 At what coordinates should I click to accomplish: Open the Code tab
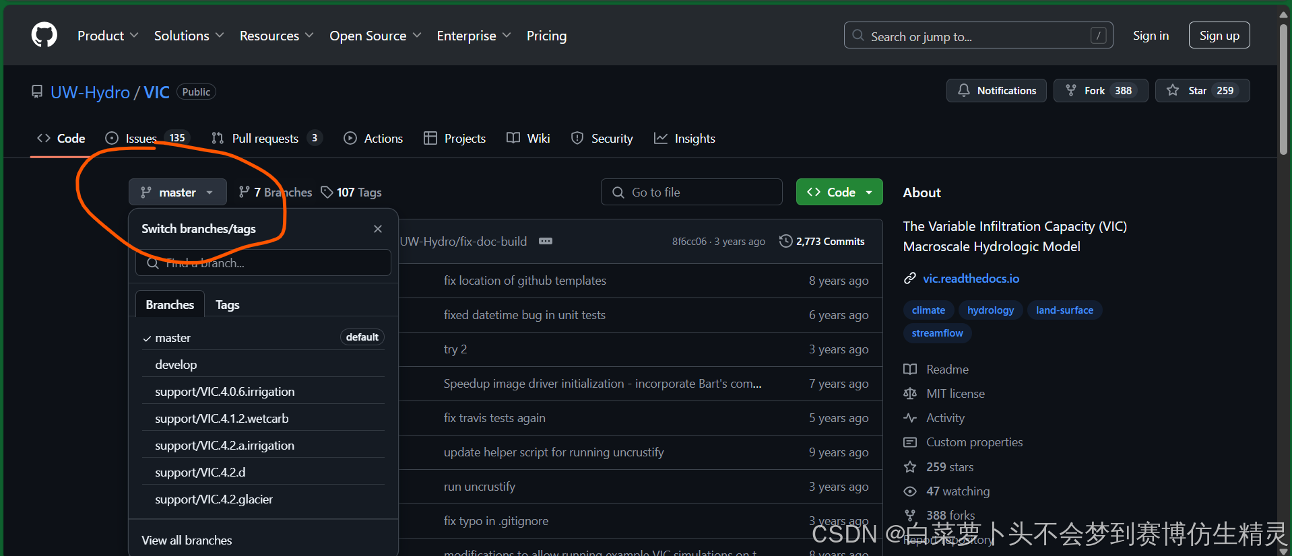[61, 138]
